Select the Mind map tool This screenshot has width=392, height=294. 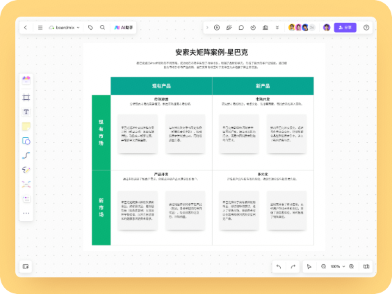(x=26, y=184)
